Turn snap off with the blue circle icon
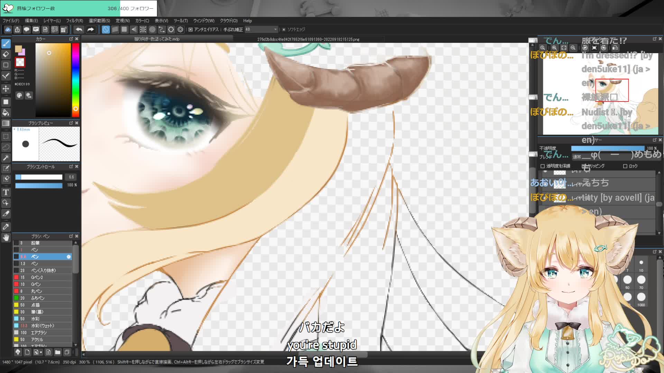664x373 pixels. point(105,29)
